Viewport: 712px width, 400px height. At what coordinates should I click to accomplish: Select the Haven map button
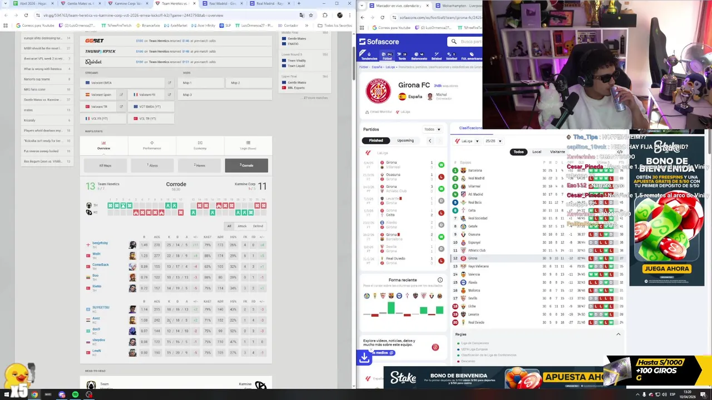pyautogui.click(x=200, y=166)
